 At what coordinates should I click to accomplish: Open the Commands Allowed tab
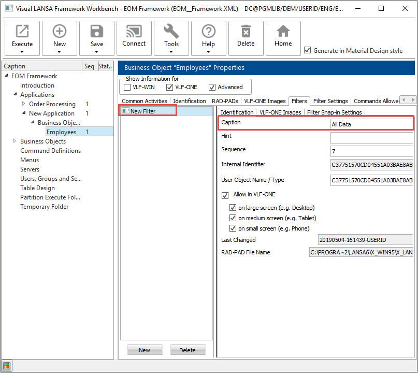tap(377, 101)
